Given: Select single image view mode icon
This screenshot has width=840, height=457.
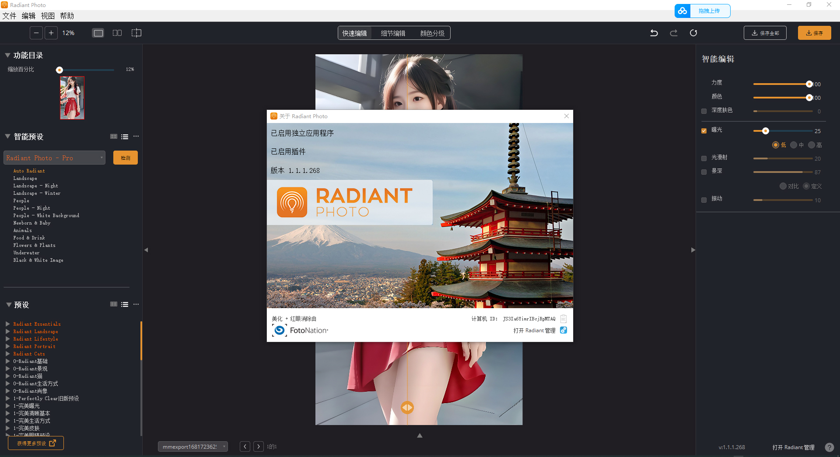Looking at the screenshot, I should 98,33.
